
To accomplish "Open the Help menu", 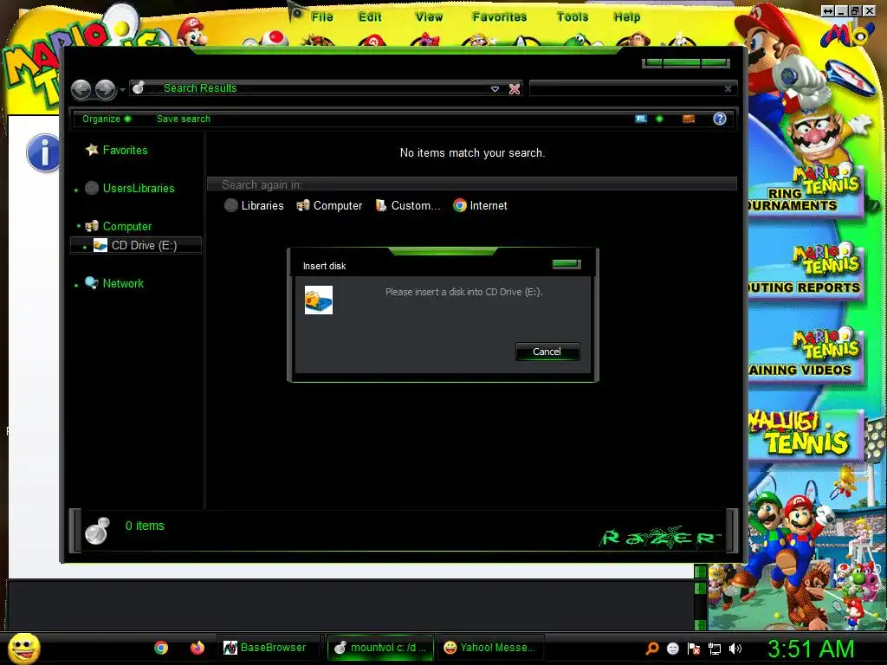I will (627, 17).
